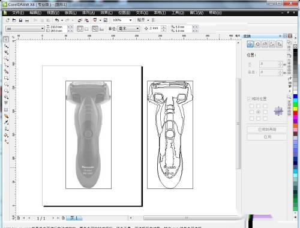Pick the yellow palette swatch
The height and width of the screenshot is (228, 300).
(x=295, y=109)
